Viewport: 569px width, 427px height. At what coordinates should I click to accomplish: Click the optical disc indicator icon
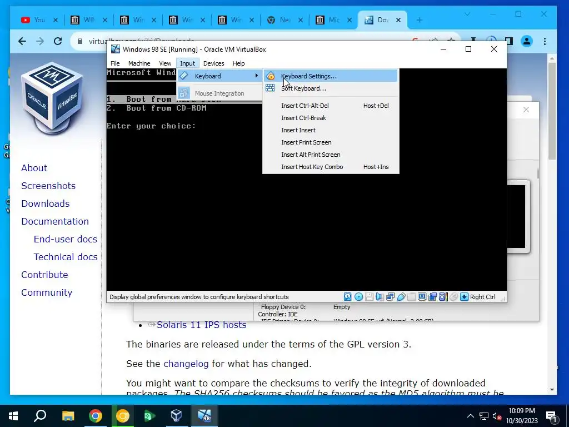[358, 297]
